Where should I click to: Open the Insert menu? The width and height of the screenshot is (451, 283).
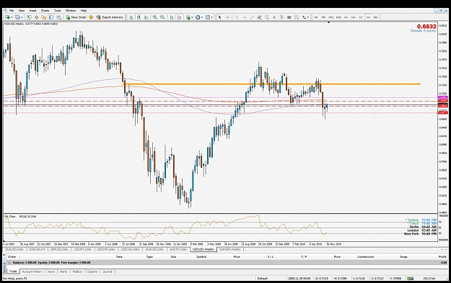[x=32, y=11]
